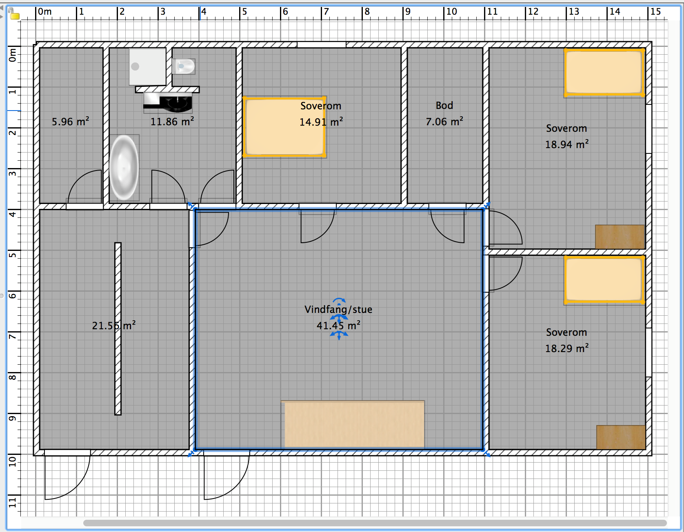Viewport: 684px width, 532px height.
Task: Select the white square shower tray
Action: 147,66
